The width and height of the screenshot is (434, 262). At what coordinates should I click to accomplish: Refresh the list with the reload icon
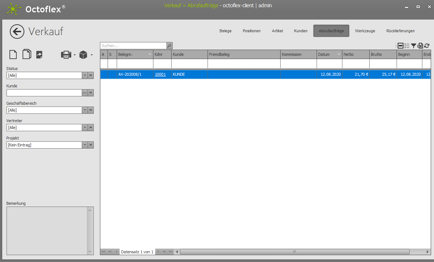tap(427, 46)
